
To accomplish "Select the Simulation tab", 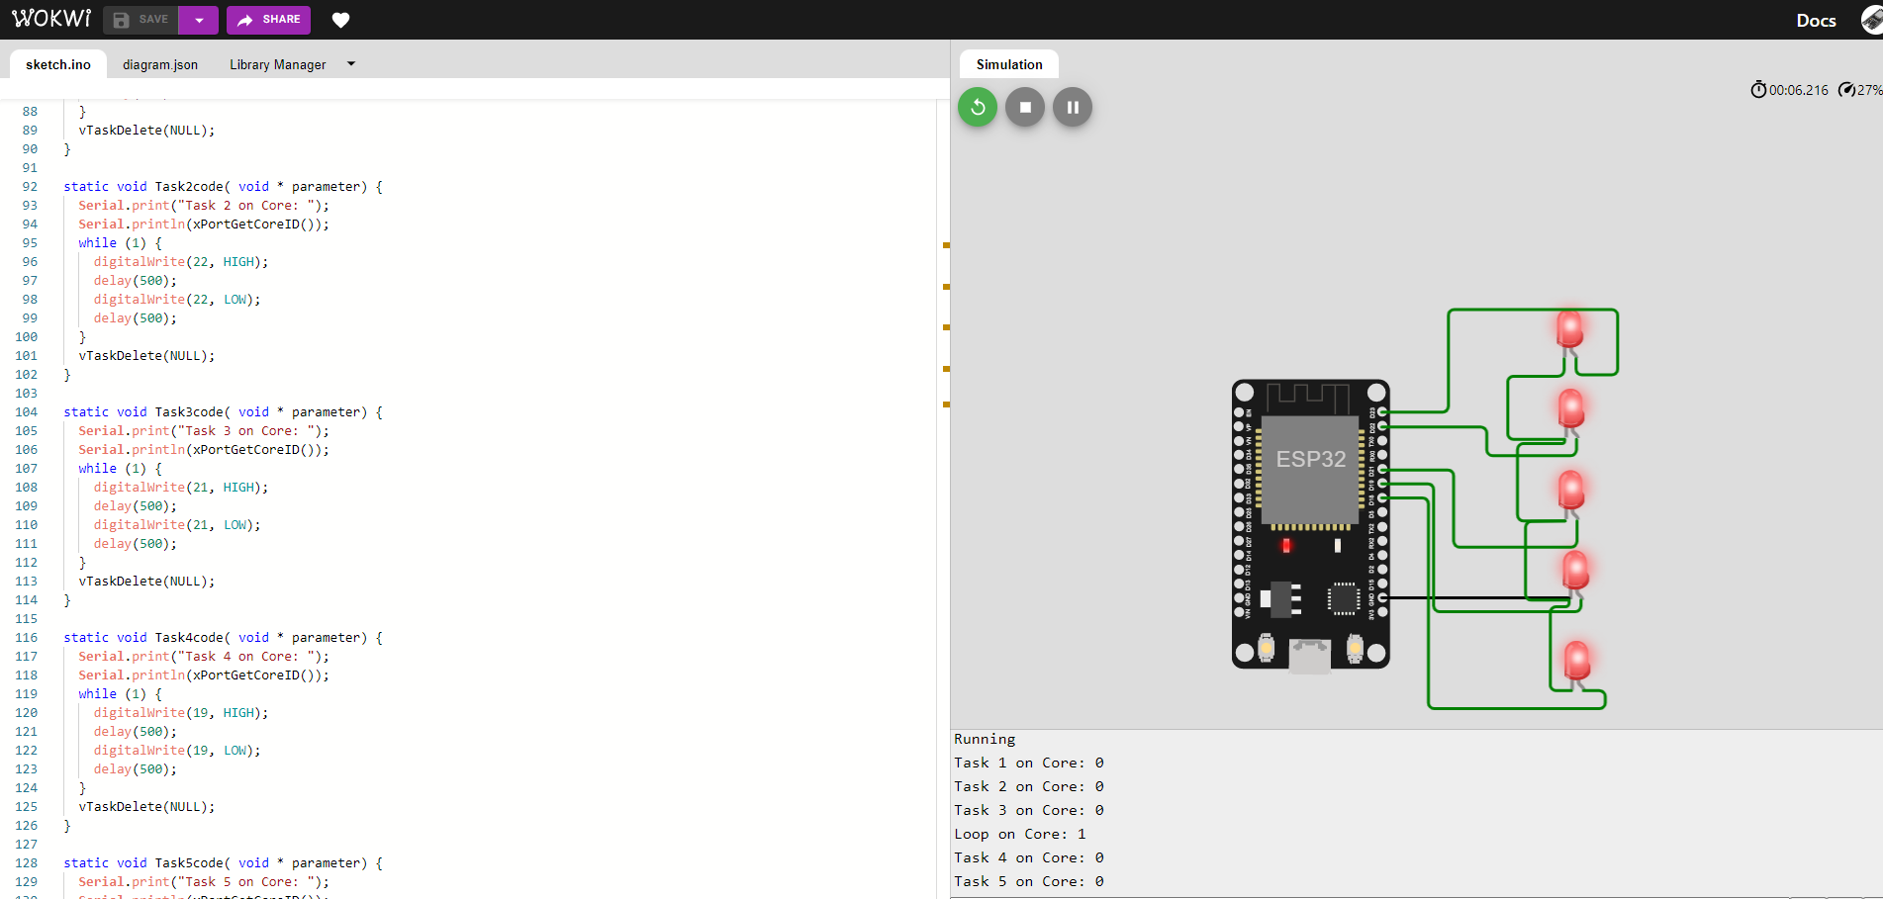I will point(1008,64).
